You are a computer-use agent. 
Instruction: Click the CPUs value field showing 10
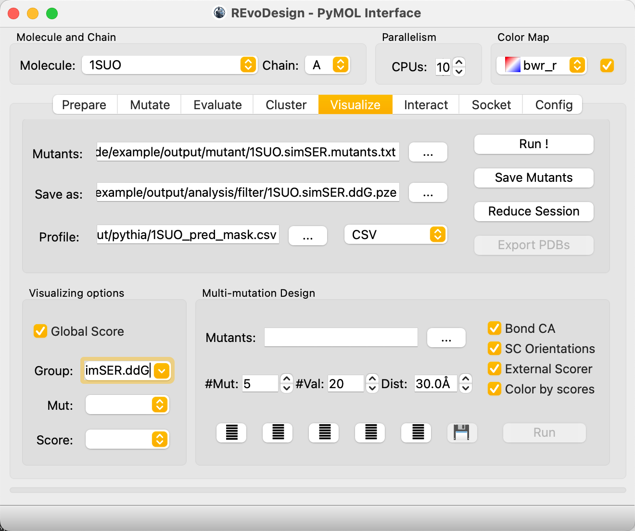tap(443, 67)
